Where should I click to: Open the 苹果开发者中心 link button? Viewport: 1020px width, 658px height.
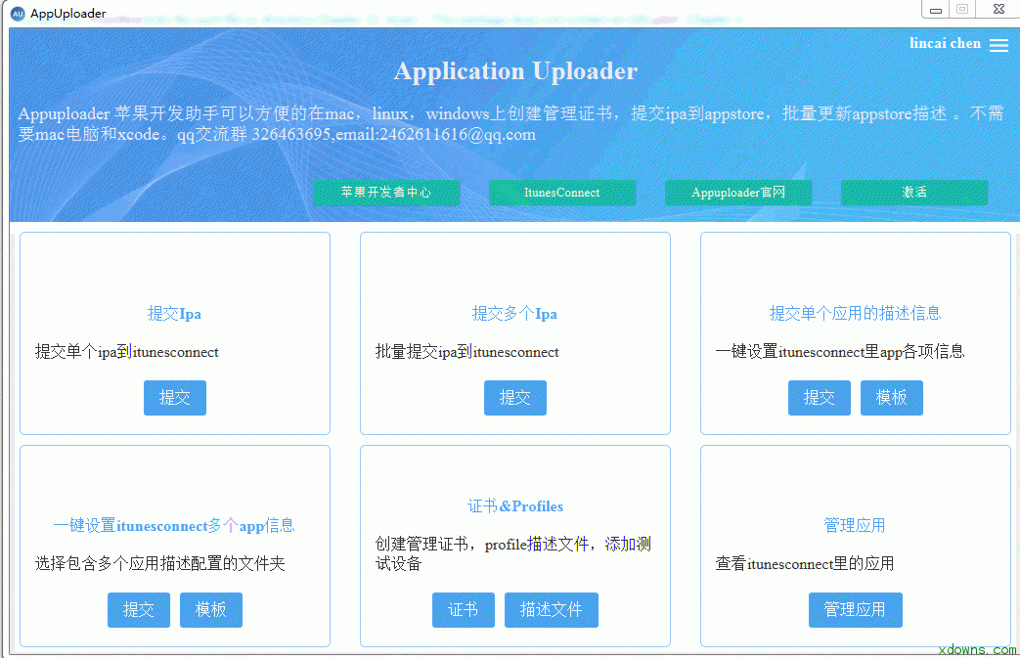386,193
